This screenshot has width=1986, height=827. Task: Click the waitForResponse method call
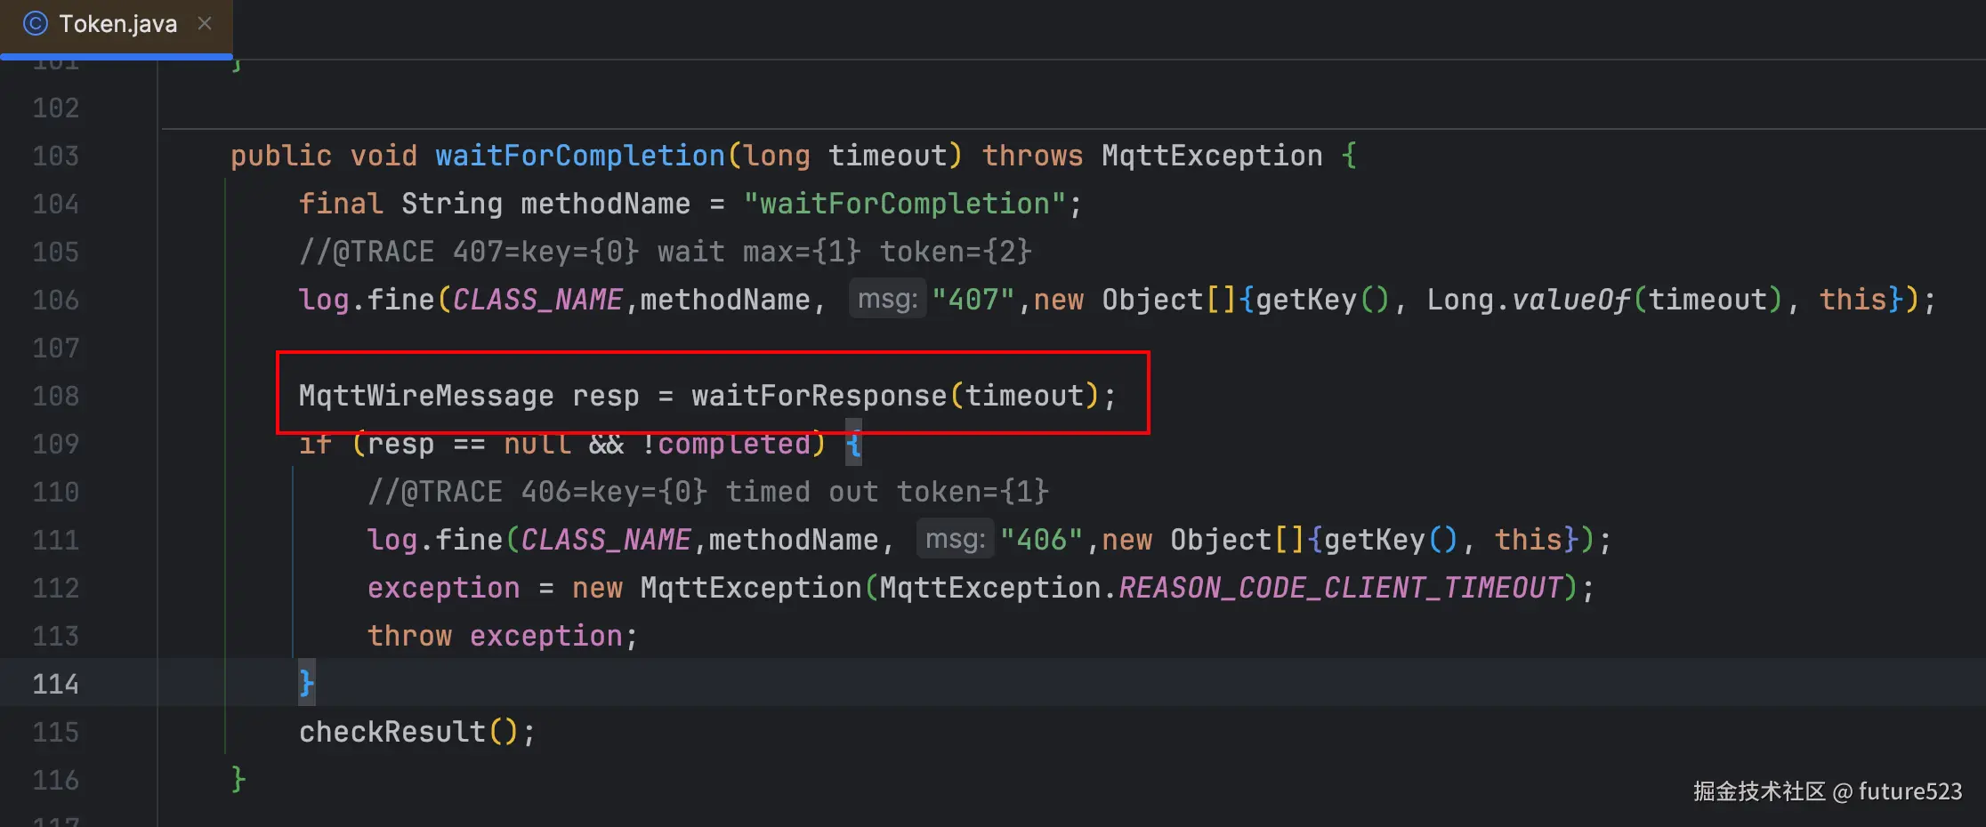coord(819,397)
